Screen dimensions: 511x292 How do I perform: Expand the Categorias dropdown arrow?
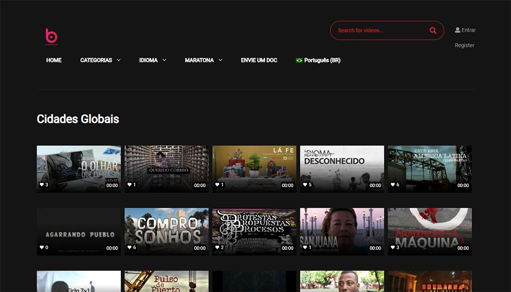[x=119, y=60]
